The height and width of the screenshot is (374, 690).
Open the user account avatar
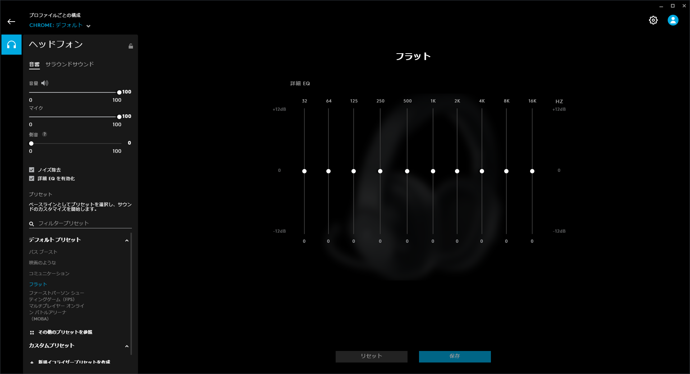673,20
